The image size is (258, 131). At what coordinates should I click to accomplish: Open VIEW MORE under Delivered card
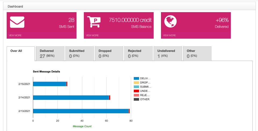170,35
